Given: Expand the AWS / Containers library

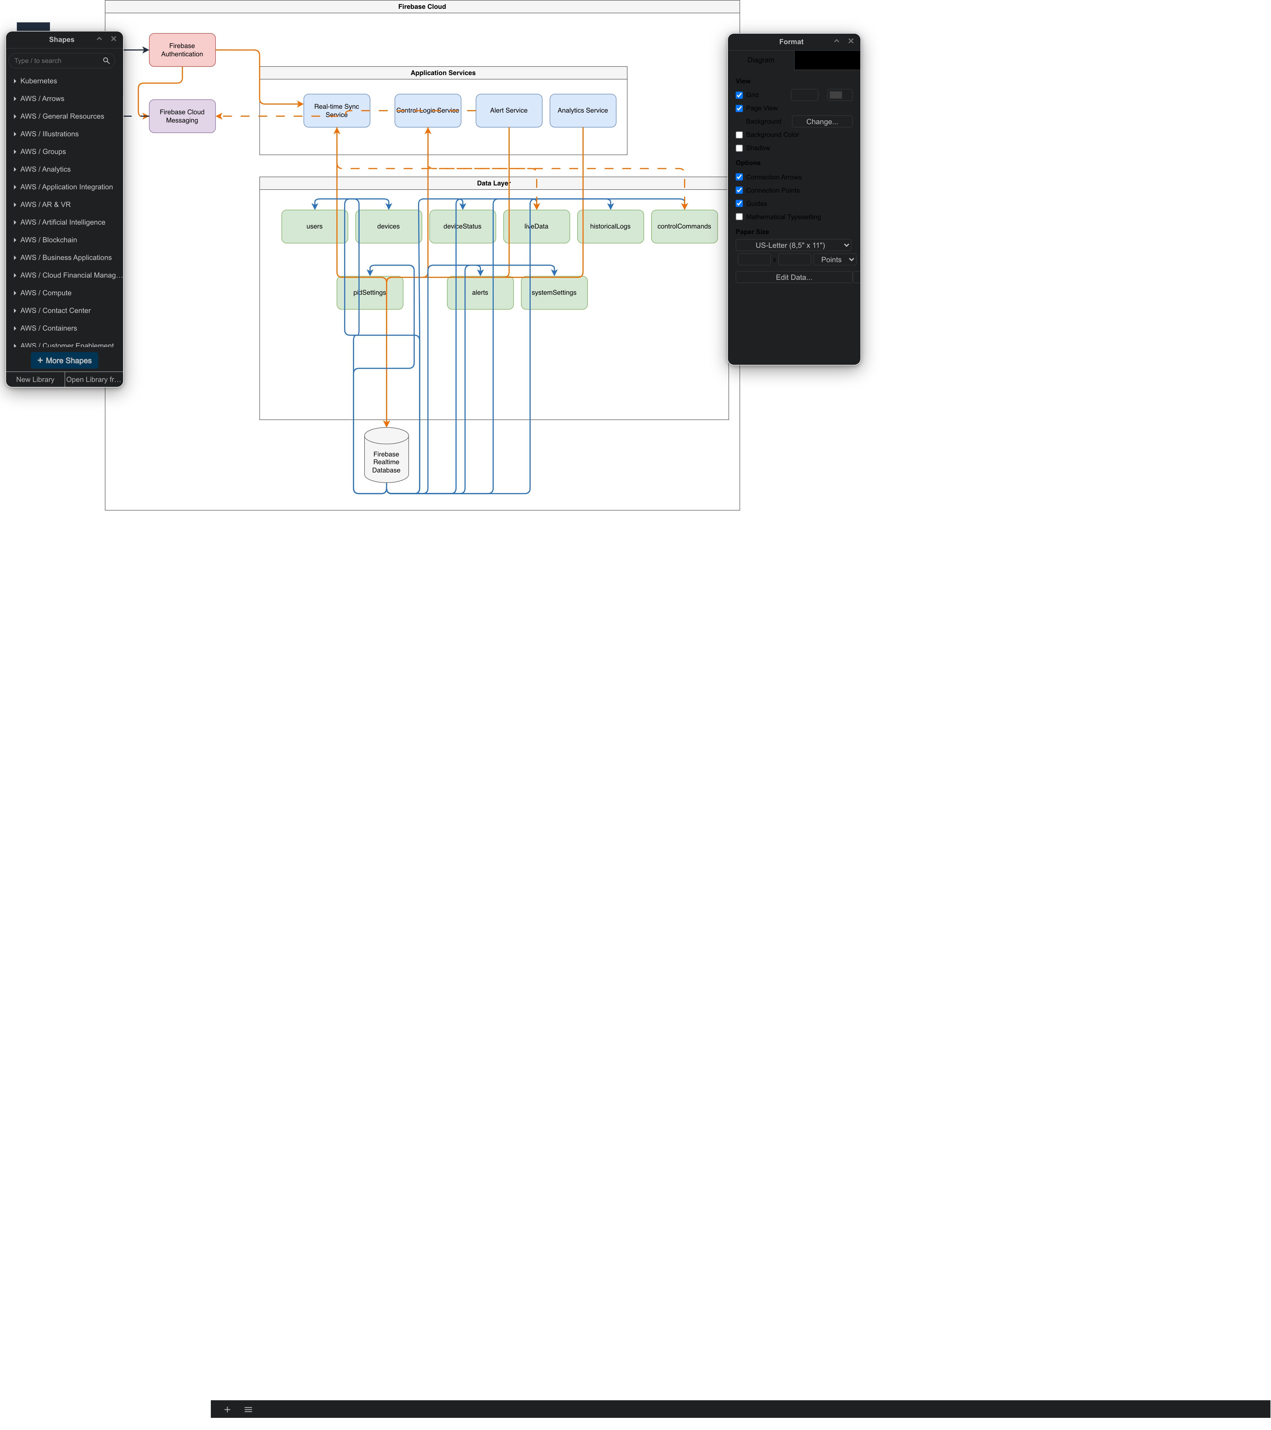Looking at the screenshot, I should [x=64, y=328].
